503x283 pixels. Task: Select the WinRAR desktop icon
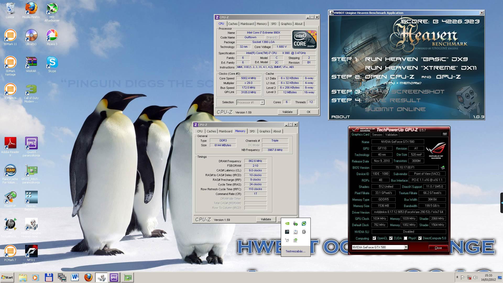pos(31,64)
